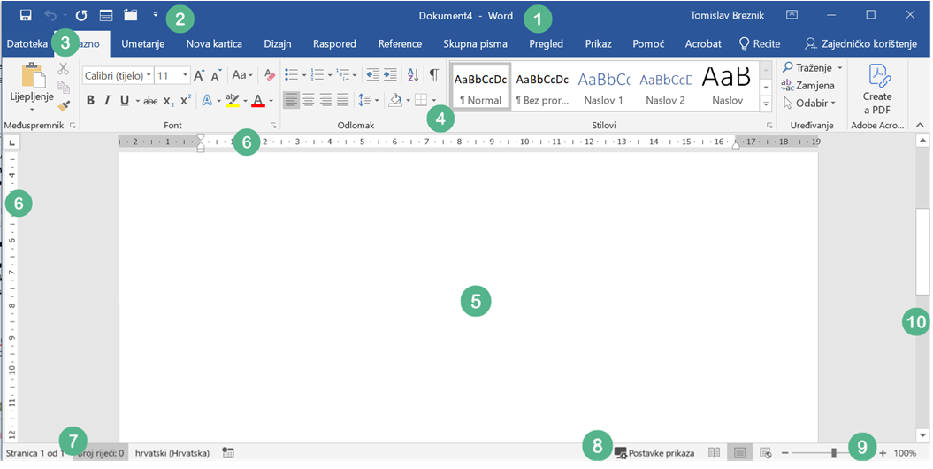Apply subscript formatting with X₂ icon
The width and height of the screenshot is (933, 469).
(168, 100)
